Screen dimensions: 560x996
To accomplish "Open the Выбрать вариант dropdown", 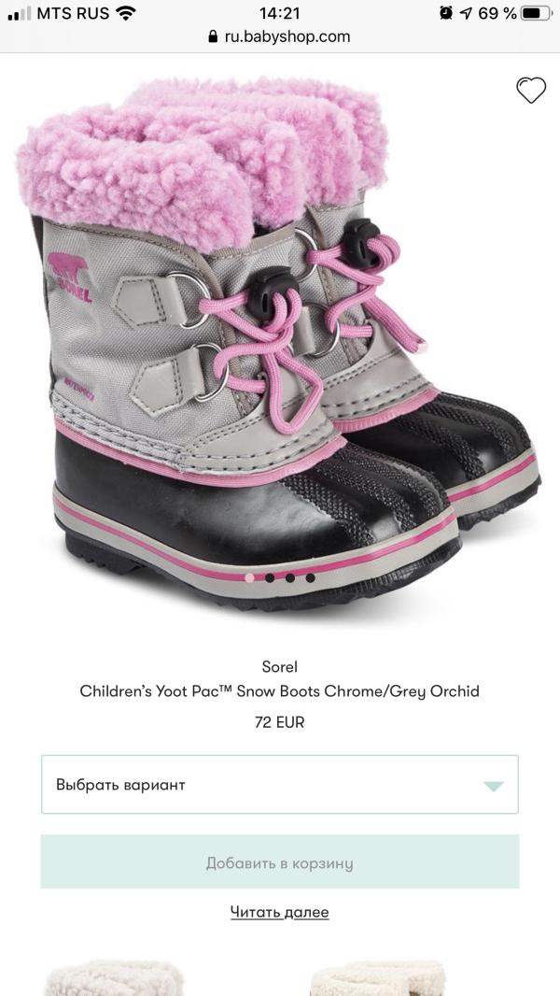I will [280, 785].
